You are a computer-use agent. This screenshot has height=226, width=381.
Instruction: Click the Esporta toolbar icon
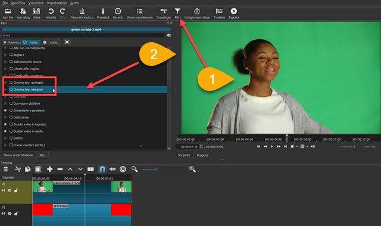(234, 13)
